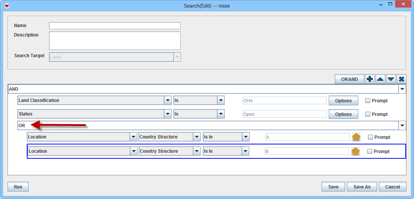Click the Run button
Screen dimensions: 414x199
(x=18, y=187)
